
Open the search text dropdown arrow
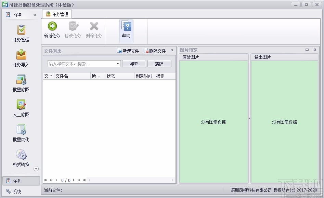point(118,64)
